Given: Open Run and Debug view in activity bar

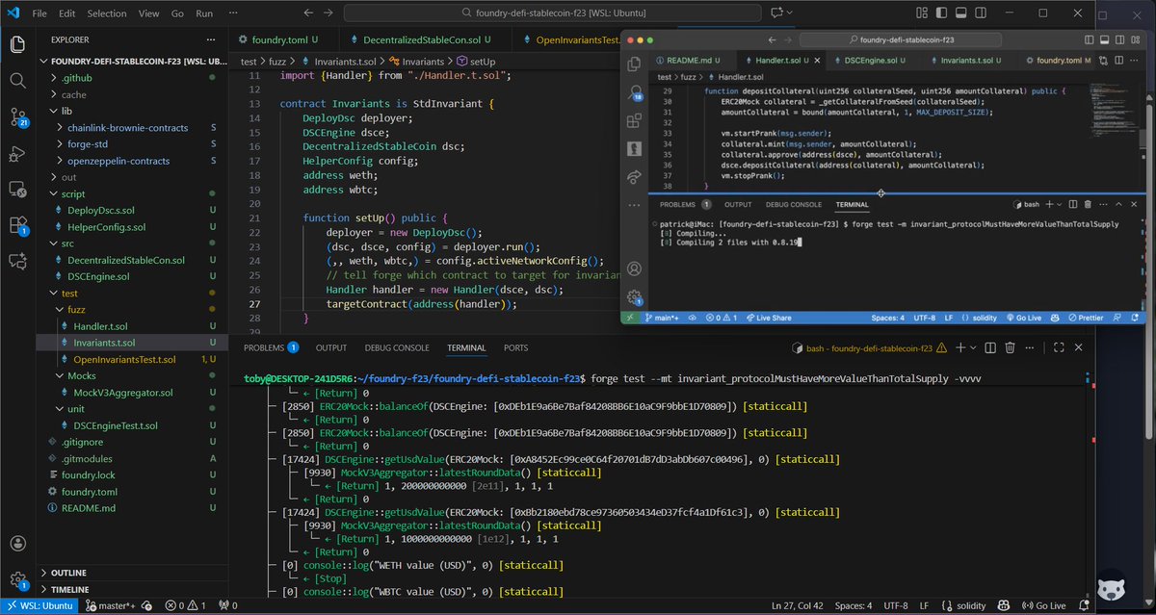Looking at the screenshot, I should pyautogui.click(x=18, y=154).
